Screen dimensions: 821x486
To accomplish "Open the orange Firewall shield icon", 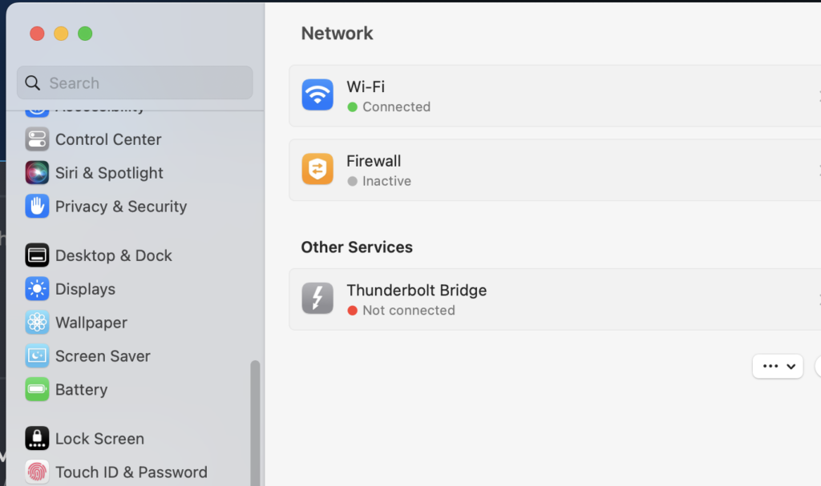I will click(317, 169).
